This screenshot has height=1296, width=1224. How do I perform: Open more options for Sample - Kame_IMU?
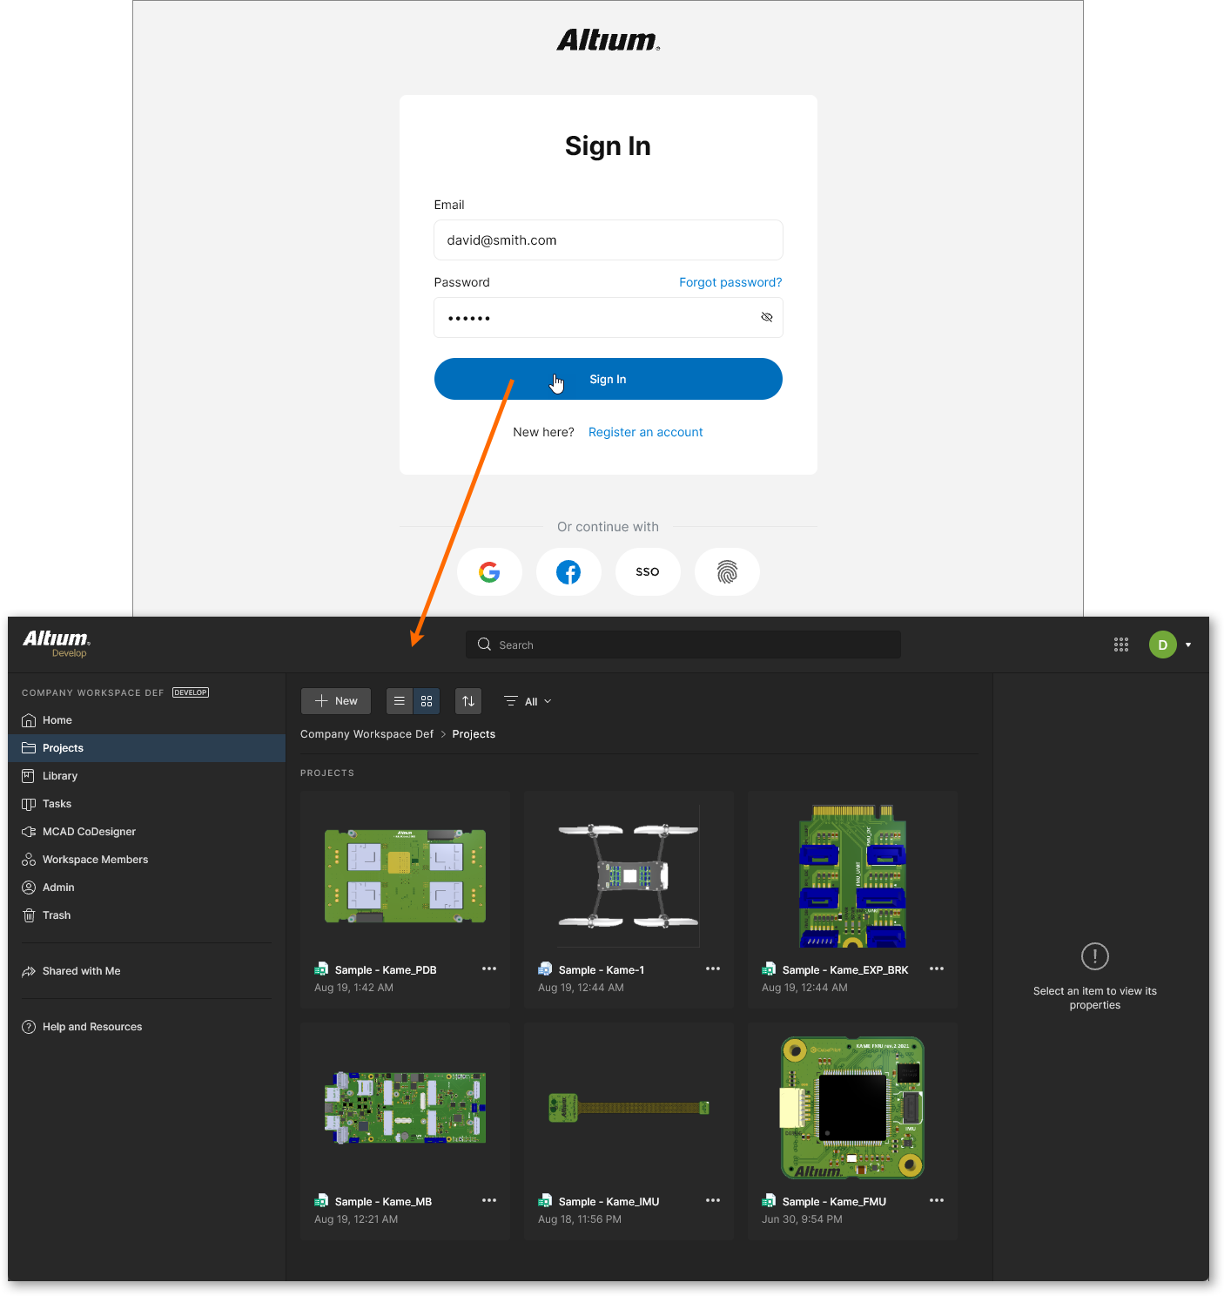pyautogui.click(x=713, y=1200)
